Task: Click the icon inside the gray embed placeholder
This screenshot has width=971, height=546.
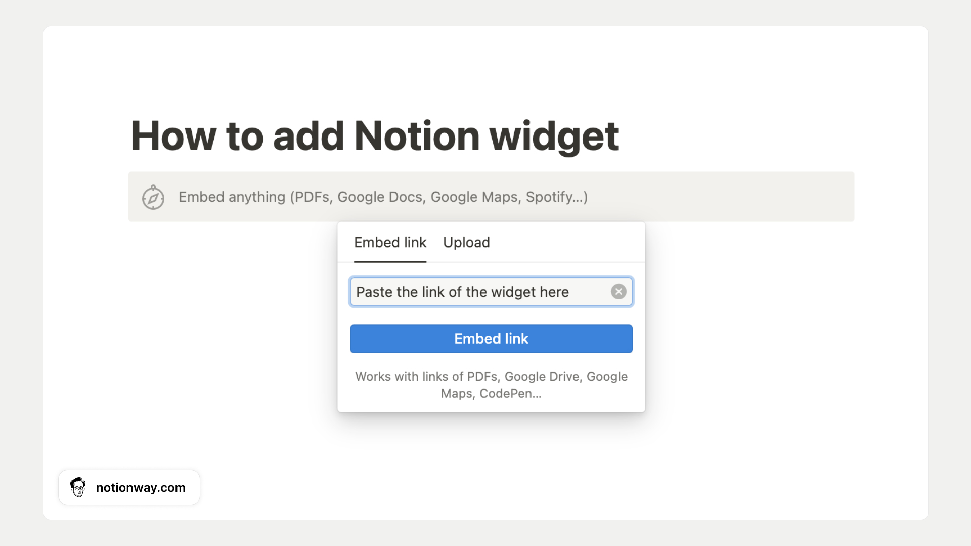Action: (153, 197)
